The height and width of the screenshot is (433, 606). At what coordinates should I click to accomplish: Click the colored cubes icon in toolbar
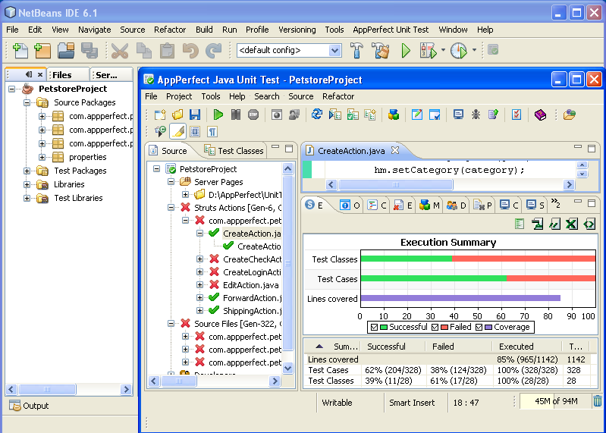[394, 115]
